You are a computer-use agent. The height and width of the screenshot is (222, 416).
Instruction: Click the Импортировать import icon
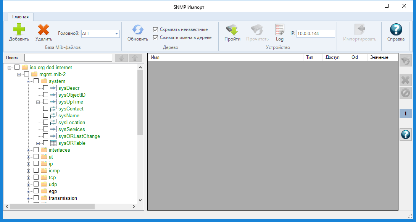point(360,29)
